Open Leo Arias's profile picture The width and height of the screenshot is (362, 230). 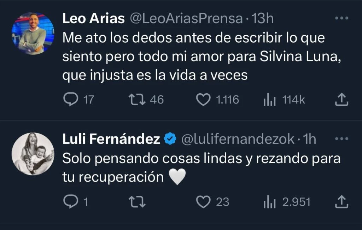point(33,33)
